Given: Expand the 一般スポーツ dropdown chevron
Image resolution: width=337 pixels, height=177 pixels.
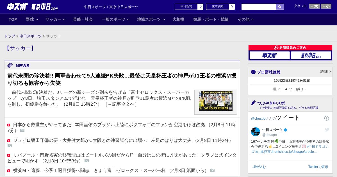Looking at the screenshot, I should click(128, 20).
